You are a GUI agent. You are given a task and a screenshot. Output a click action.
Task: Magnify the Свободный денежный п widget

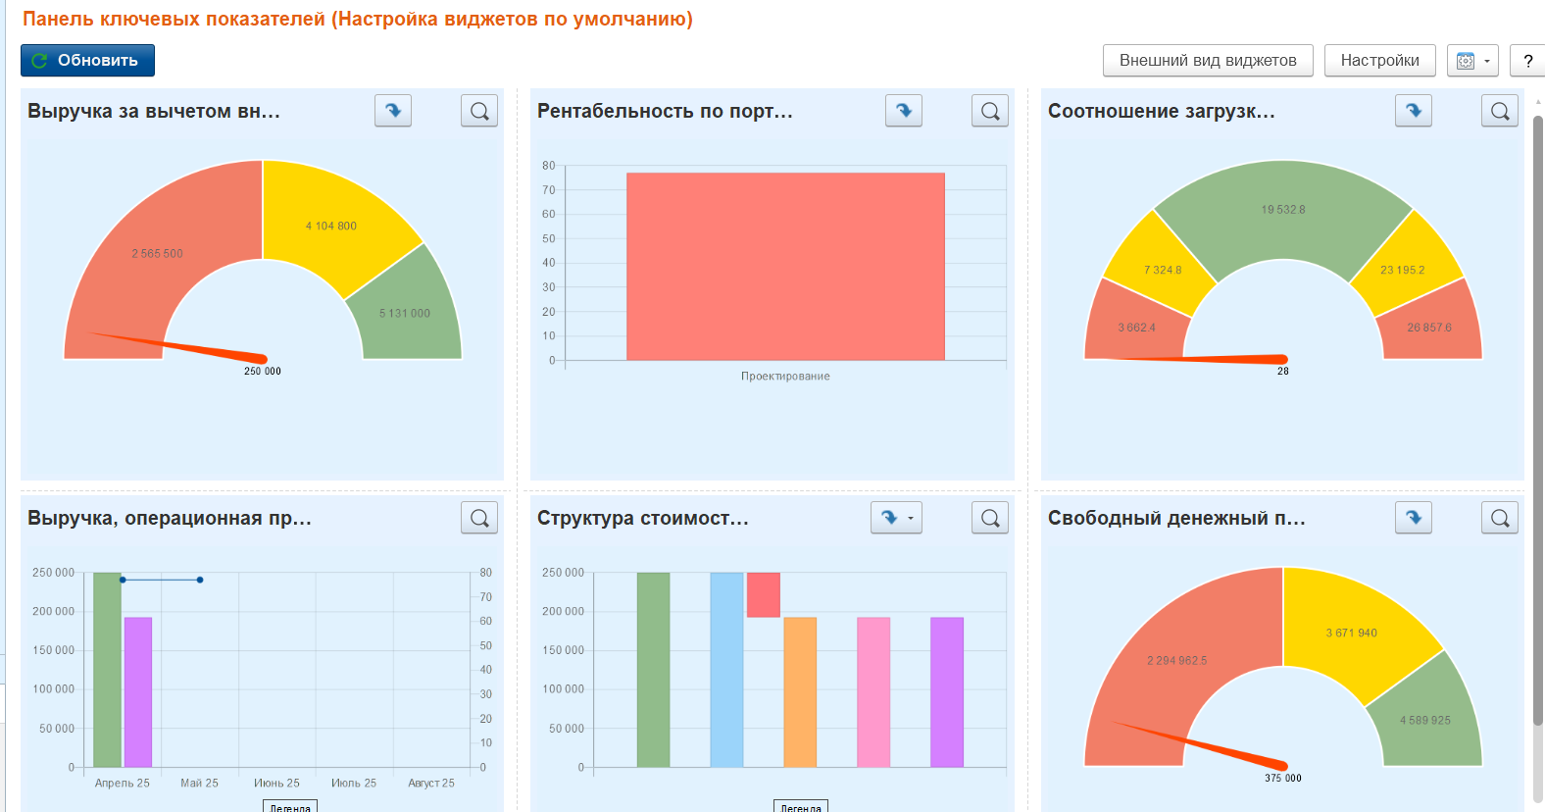(x=1500, y=518)
